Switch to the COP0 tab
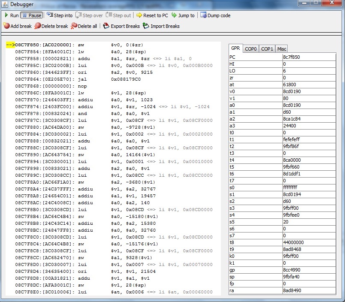Viewport: 345px width, 302px height. click(x=251, y=49)
